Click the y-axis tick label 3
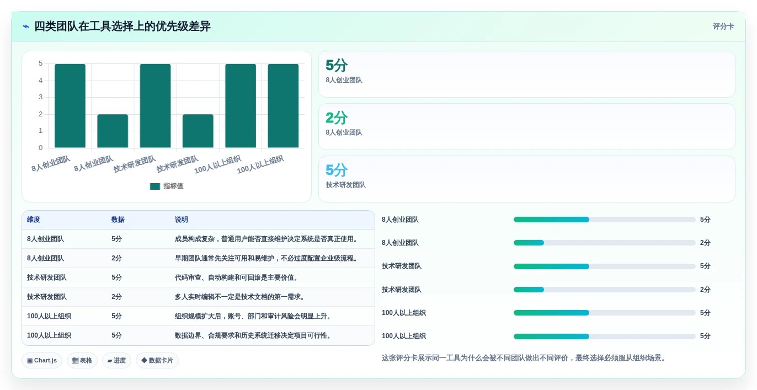Image resolution: width=757 pixels, height=390 pixels. (x=40, y=97)
